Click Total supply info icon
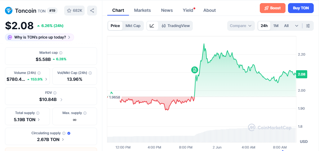The width and height of the screenshot is (319, 151). coord(38,113)
